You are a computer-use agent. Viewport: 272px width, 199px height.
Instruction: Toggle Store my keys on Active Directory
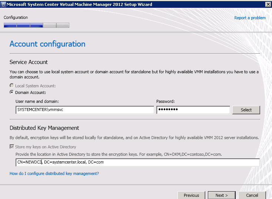[x=12, y=147]
